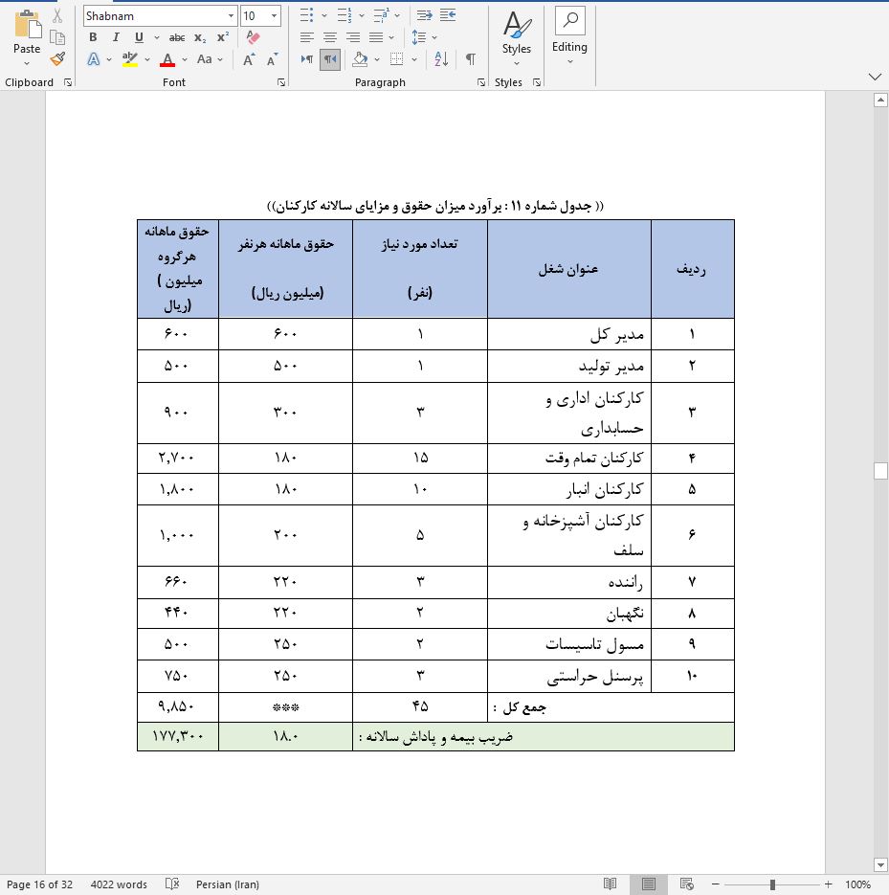889x895 pixels.
Task: Toggle show paragraph marks
Action: [471, 58]
